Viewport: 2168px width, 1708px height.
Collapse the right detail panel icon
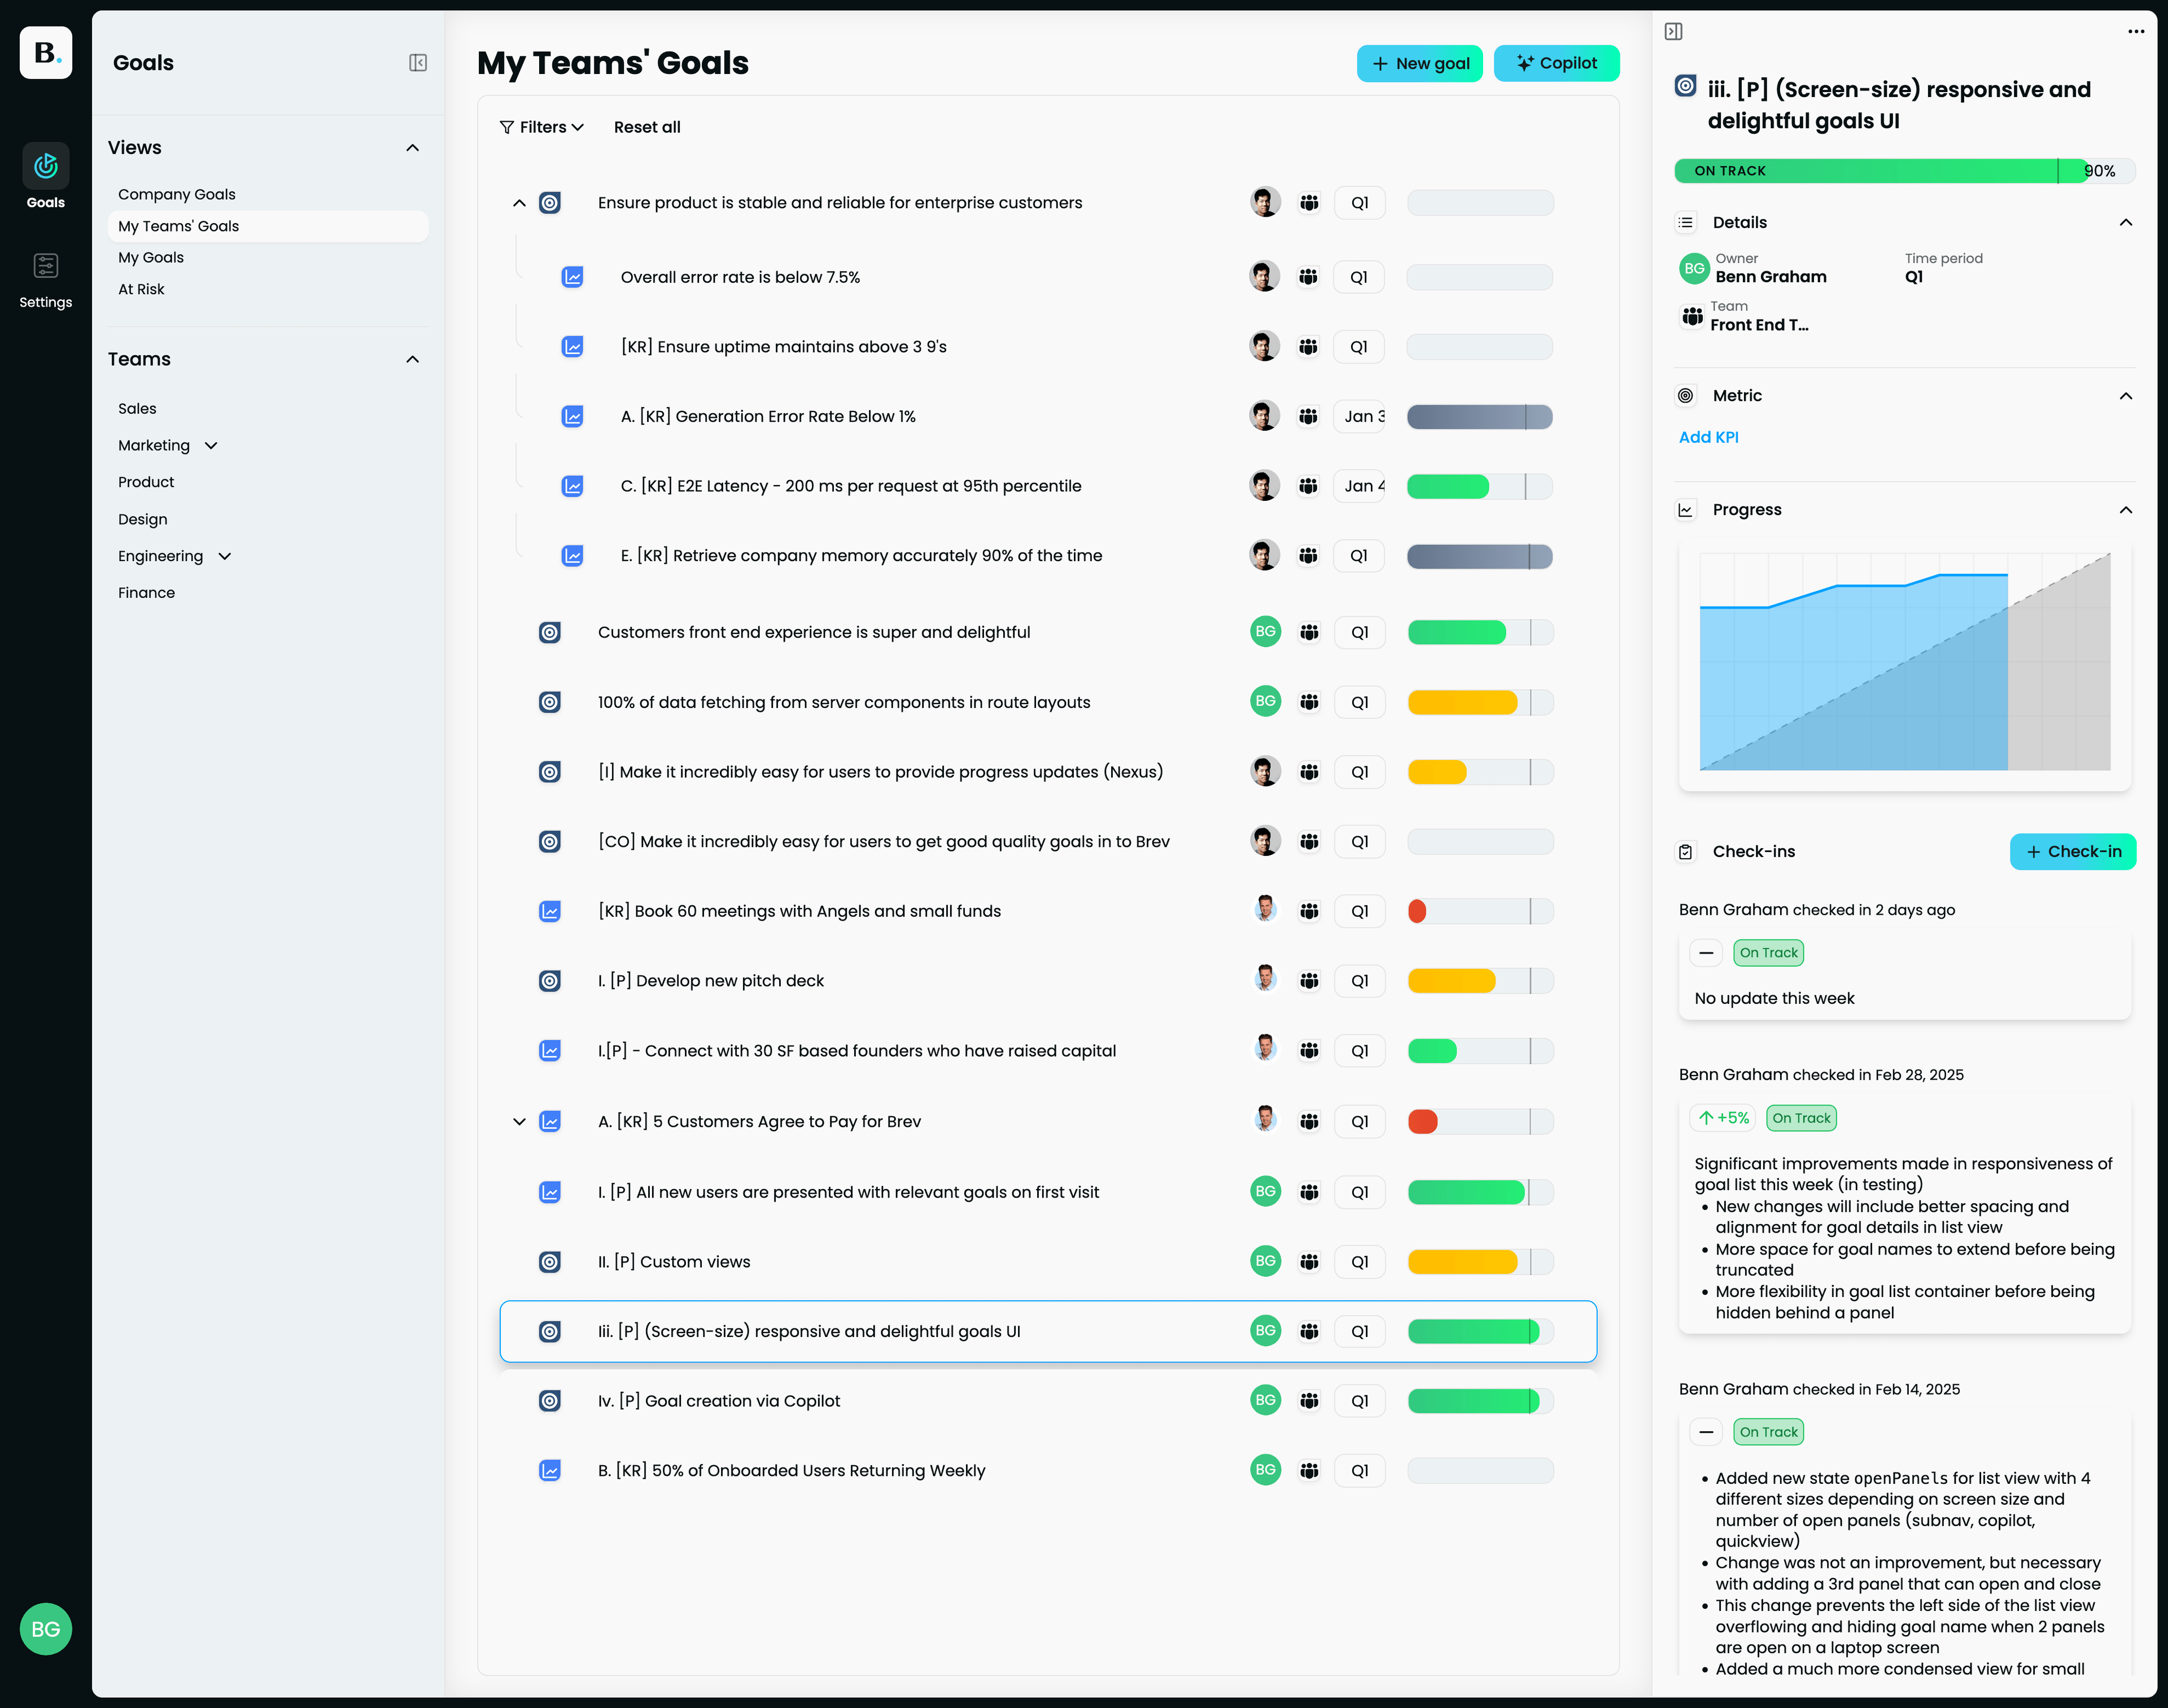click(1674, 32)
